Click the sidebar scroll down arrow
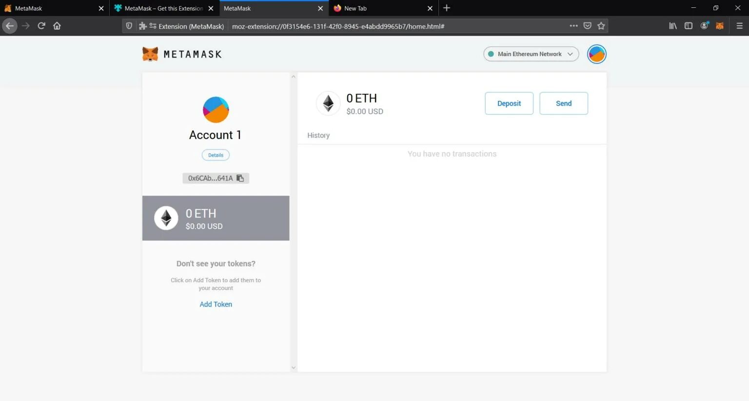Viewport: 749px width, 401px height. click(293, 368)
